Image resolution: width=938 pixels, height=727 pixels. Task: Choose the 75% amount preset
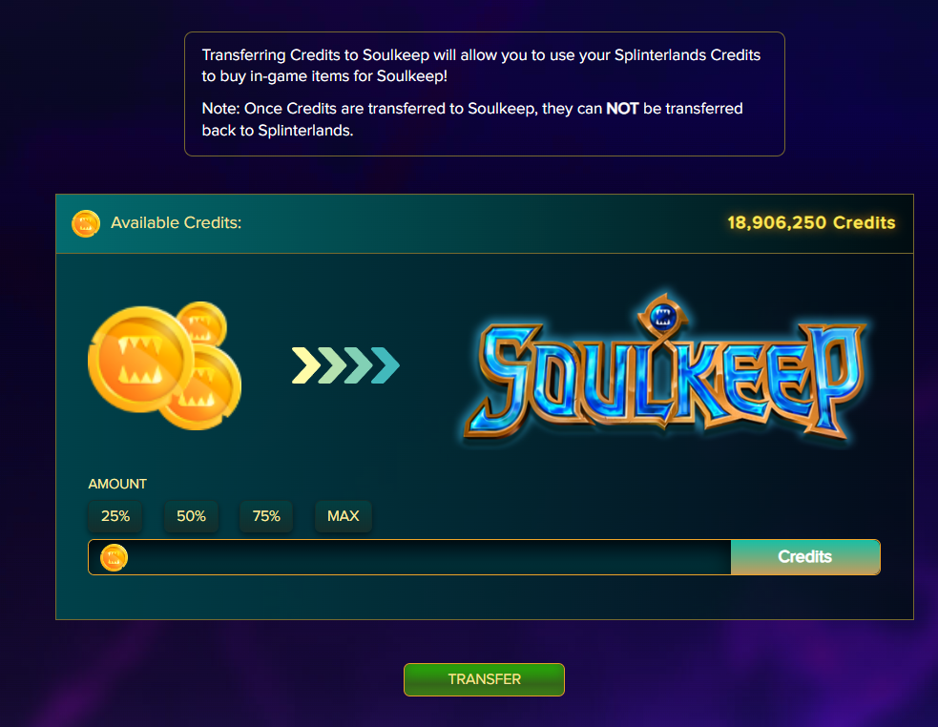click(x=266, y=516)
